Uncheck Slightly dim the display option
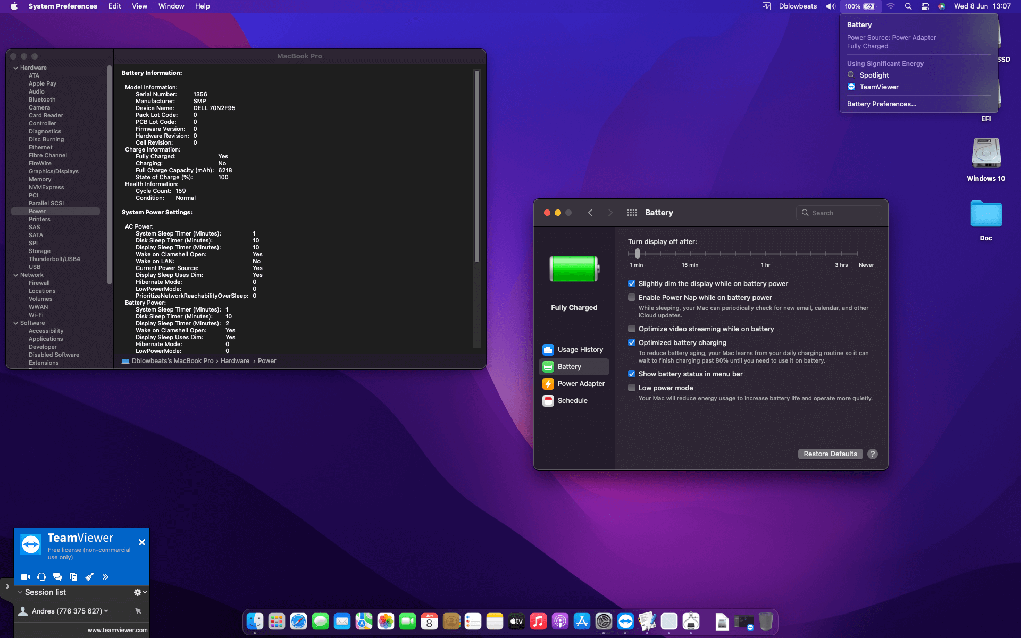The width and height of the screenshot is (1021, 638). click(x=632, y=283)
